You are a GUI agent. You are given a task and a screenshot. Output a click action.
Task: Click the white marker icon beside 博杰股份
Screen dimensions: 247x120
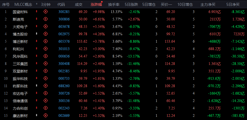37,33
